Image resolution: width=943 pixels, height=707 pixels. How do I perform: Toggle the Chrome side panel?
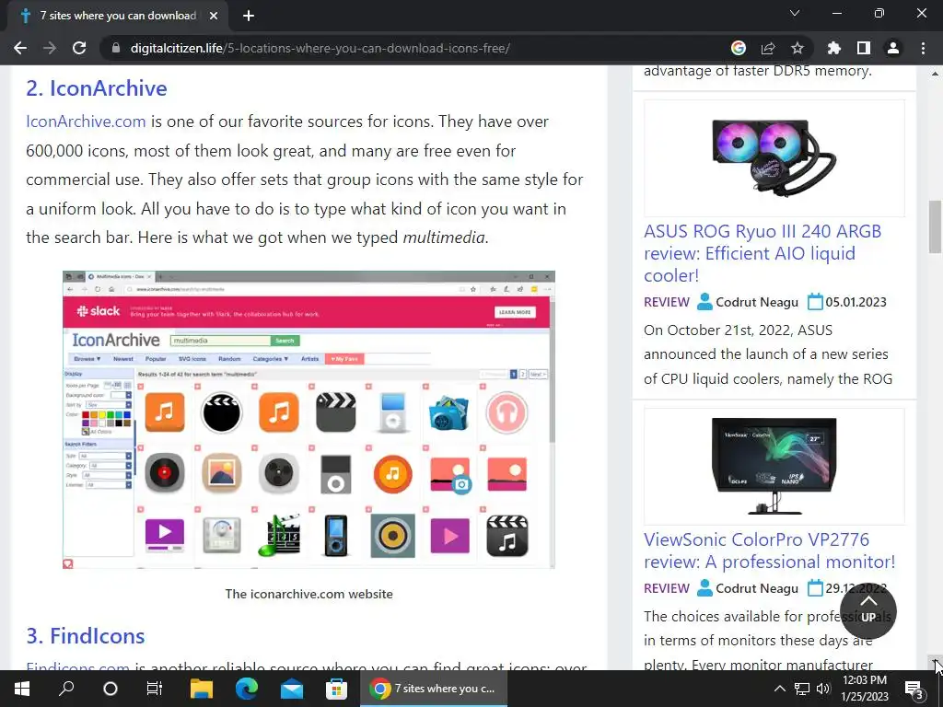(x=864, y=48)
